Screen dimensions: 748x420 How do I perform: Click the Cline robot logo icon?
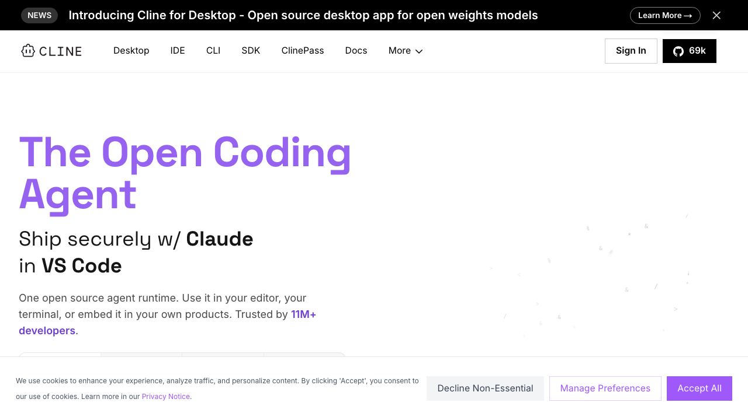[28, 51]
